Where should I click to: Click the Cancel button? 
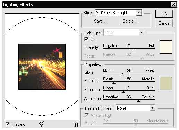(x=164, y=23)
